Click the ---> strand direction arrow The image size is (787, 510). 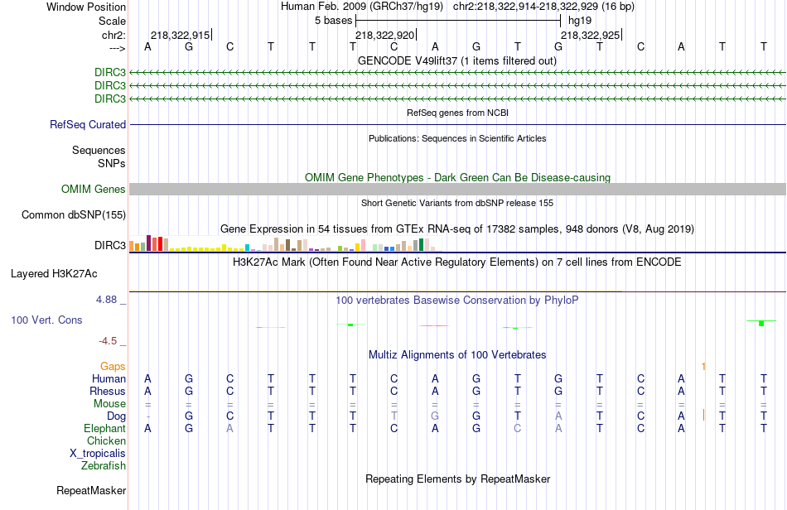117,48
